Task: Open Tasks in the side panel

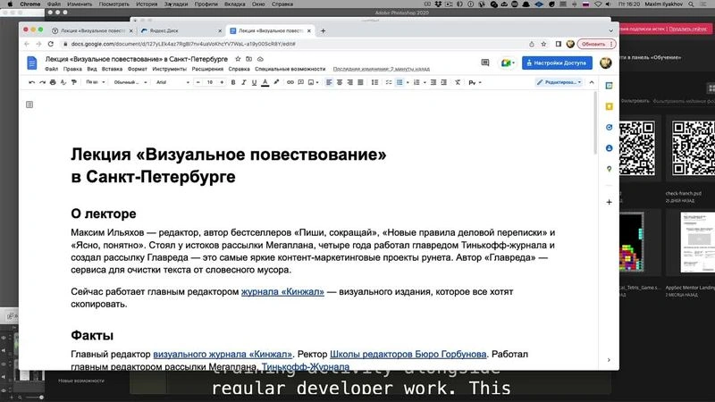Action: point(610,128)
